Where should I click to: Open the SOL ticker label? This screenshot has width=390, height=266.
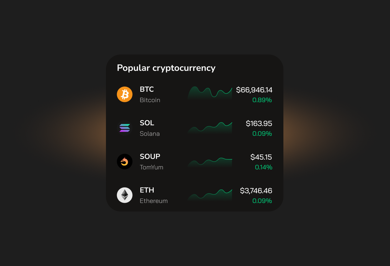coord(147,123)
